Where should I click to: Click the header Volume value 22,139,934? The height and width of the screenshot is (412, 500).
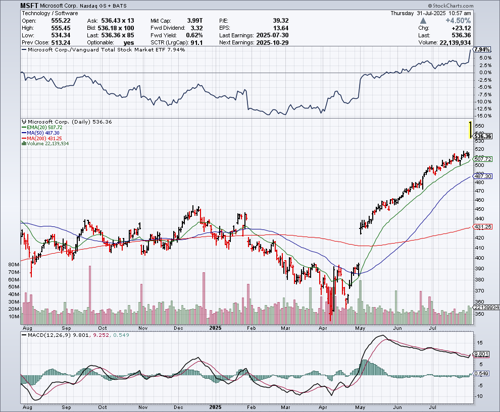pyautogui.click(x=455, y=43)
